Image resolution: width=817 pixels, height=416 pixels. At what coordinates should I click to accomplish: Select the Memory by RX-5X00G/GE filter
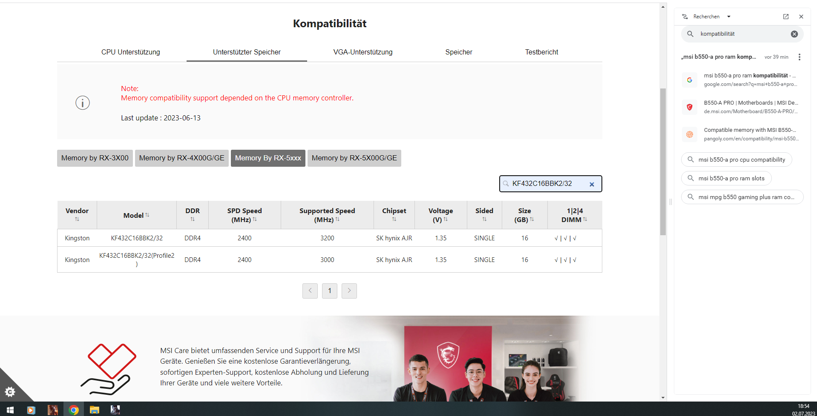tap(354, 158)
